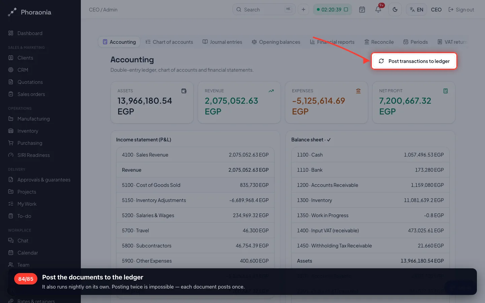This screenshot has width=485, height=303.
Task: Click the Phoraonia logo icon
Action: (x=12, y=12)
